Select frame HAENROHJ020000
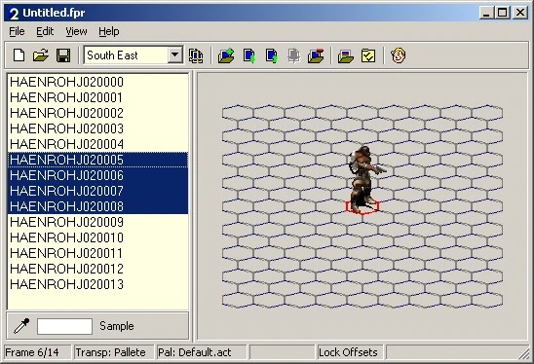This screenshot has width=534, height=364. 97,82
